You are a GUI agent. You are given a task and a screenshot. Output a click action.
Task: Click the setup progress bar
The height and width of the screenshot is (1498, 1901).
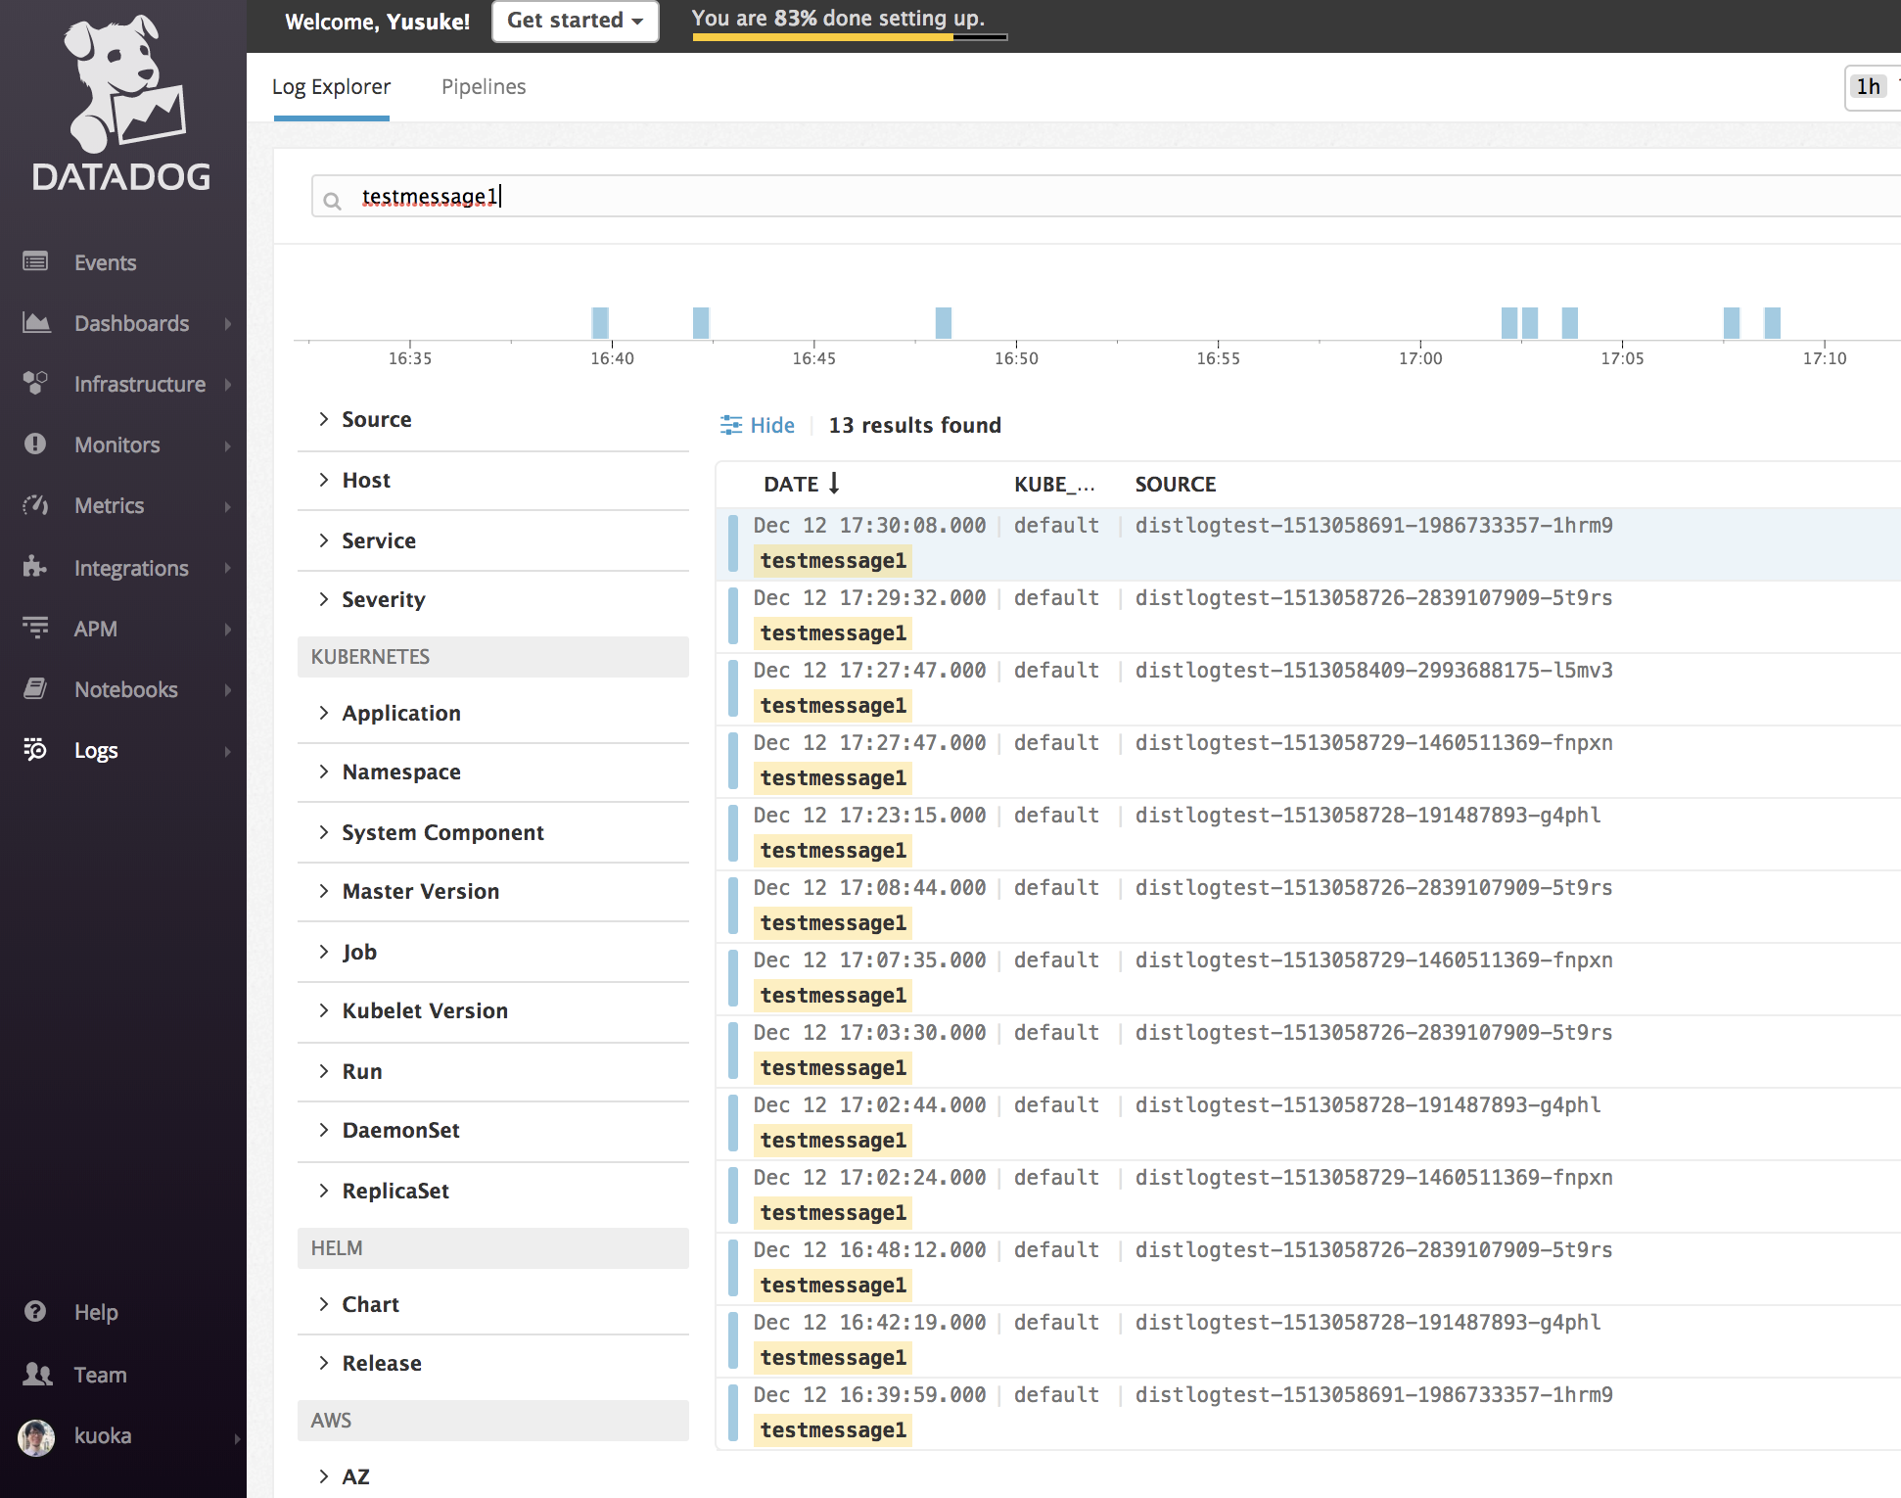[x=849, y=37]
